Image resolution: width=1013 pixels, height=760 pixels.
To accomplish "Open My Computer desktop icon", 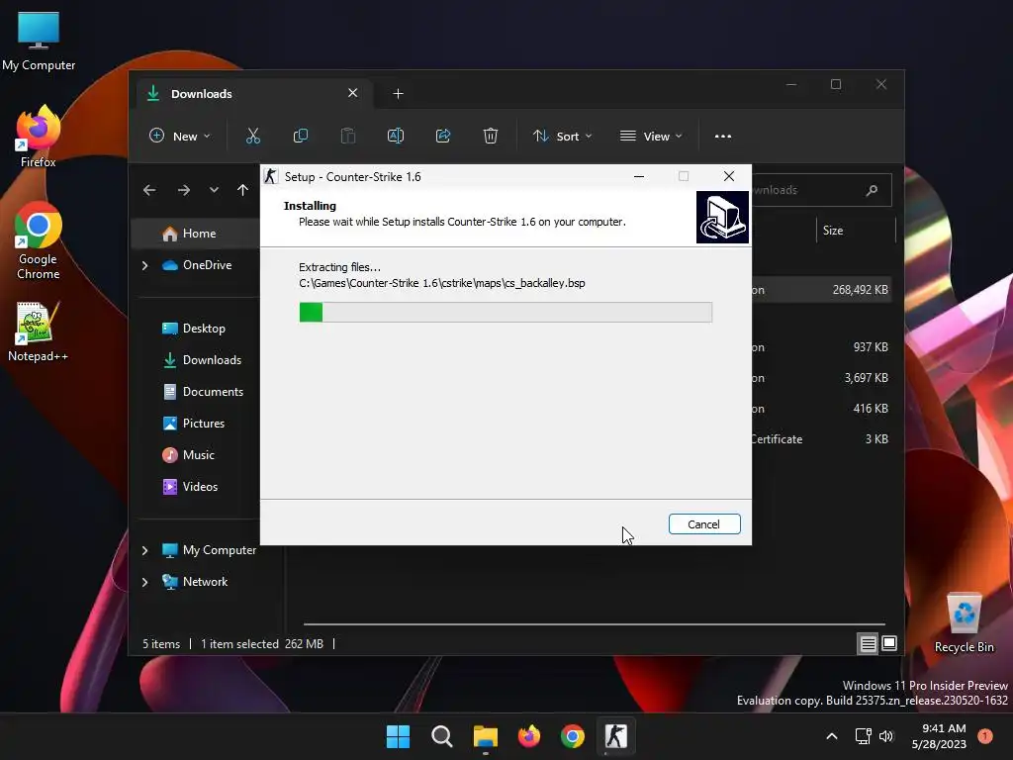I will [x=39, y=42].
